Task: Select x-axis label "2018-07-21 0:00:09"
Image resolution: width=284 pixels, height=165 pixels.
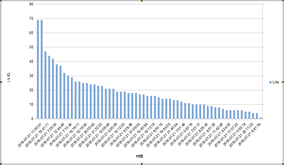Action: point(105,135)
